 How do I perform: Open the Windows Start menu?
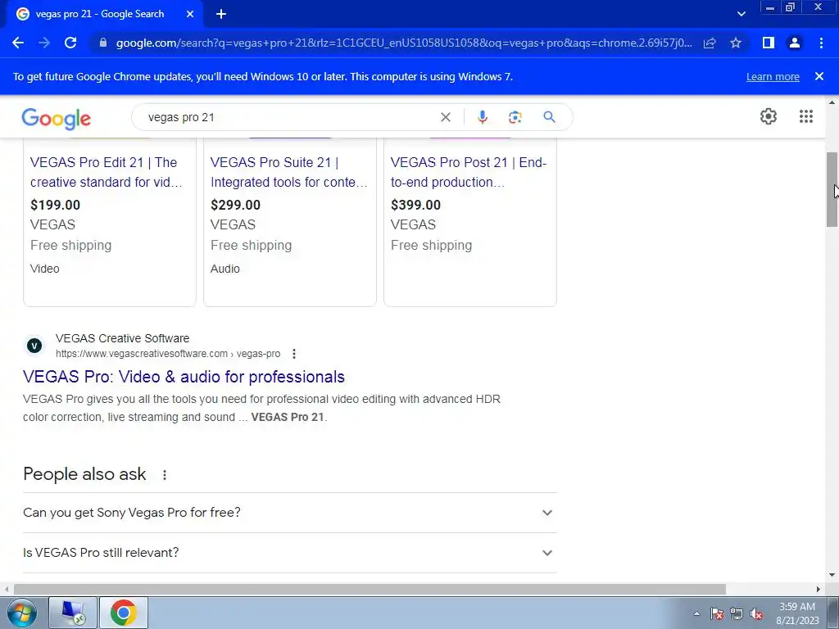[21, 613]
